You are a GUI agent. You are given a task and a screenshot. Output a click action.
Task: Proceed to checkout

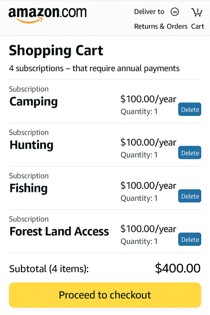click(x=105, y=295)
